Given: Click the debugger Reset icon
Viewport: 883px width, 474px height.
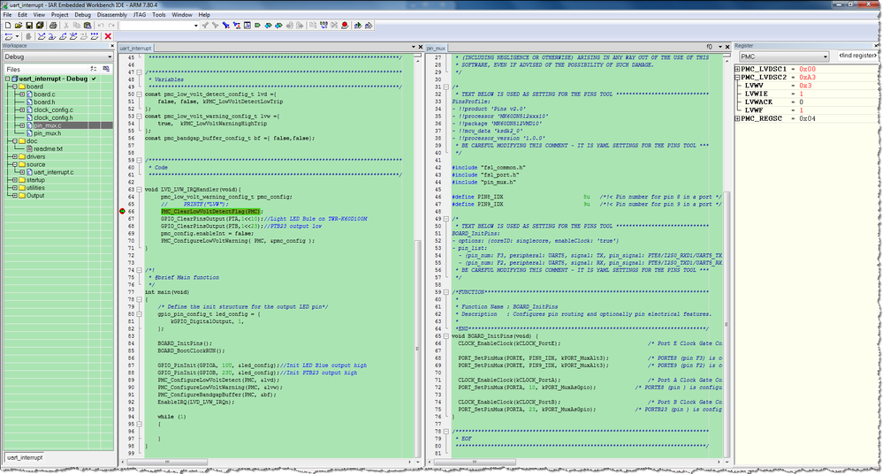Looking at the screenshot, I should (x=9, y=36).
